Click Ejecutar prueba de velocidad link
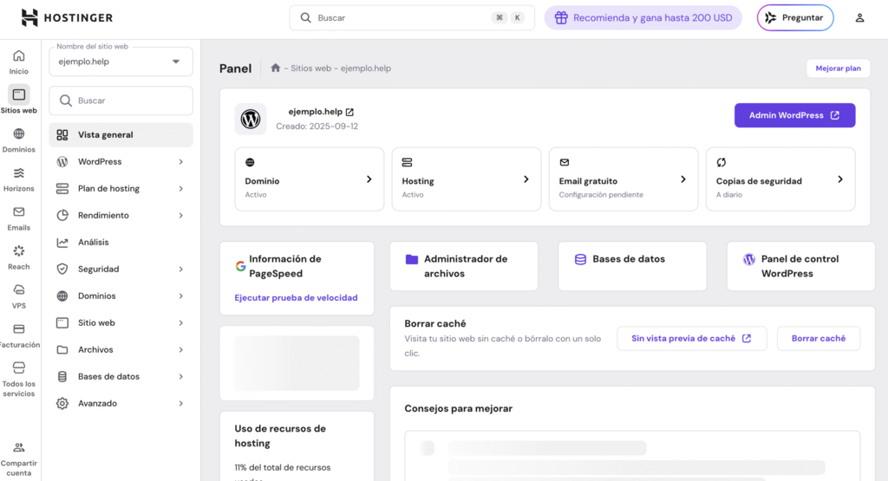The image size is (888, 481). (297, 297)
